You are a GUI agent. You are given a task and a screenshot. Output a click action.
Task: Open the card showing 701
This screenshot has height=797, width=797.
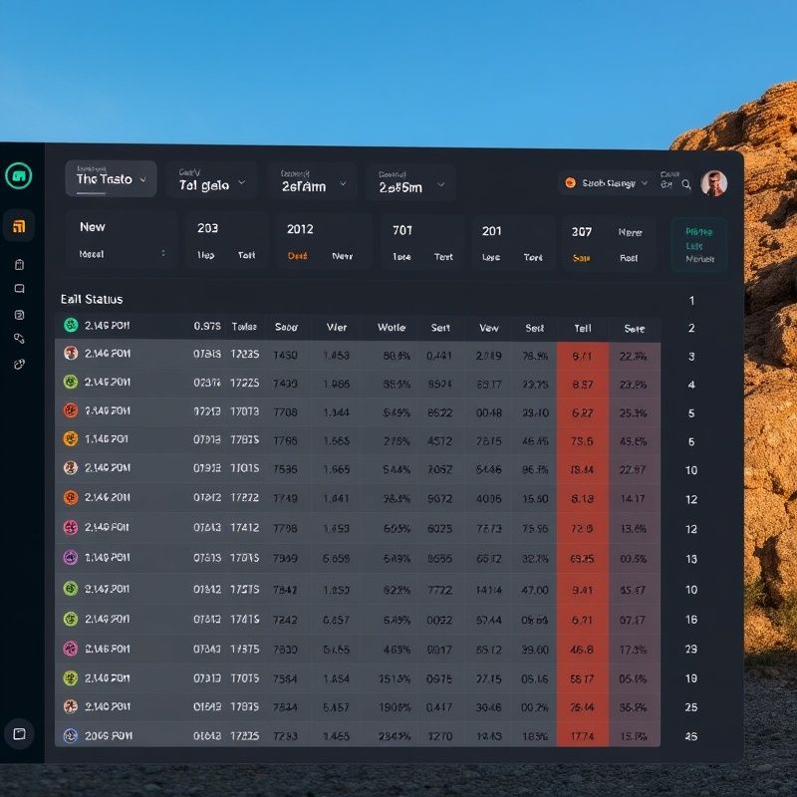(421, 243)
